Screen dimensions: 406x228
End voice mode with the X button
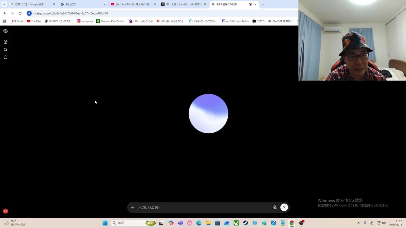pos(284,207)
